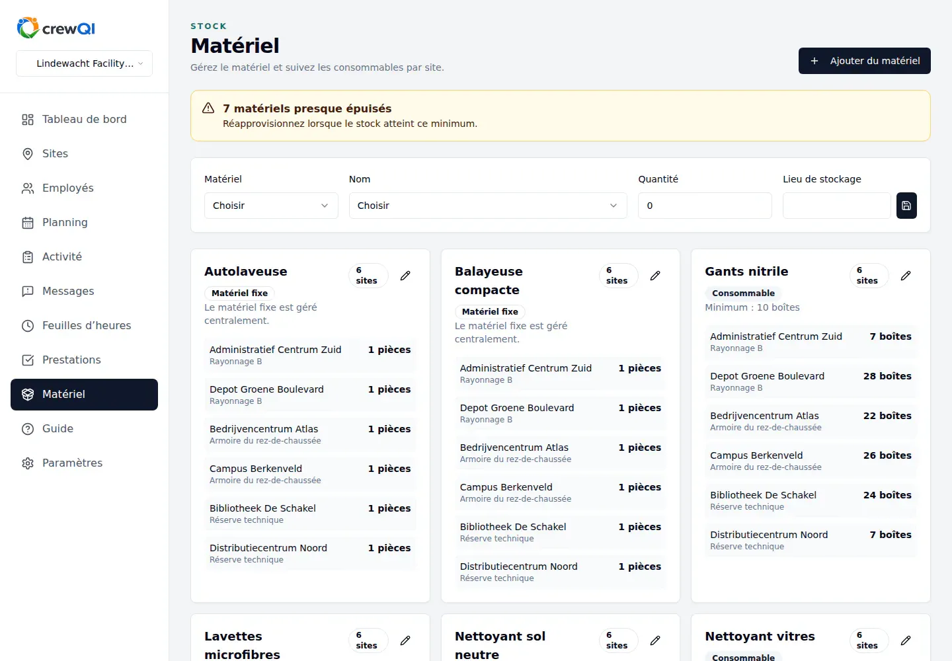Click the 22 boîtes value
Screen dimensions: 952x661
coord(887,416)
